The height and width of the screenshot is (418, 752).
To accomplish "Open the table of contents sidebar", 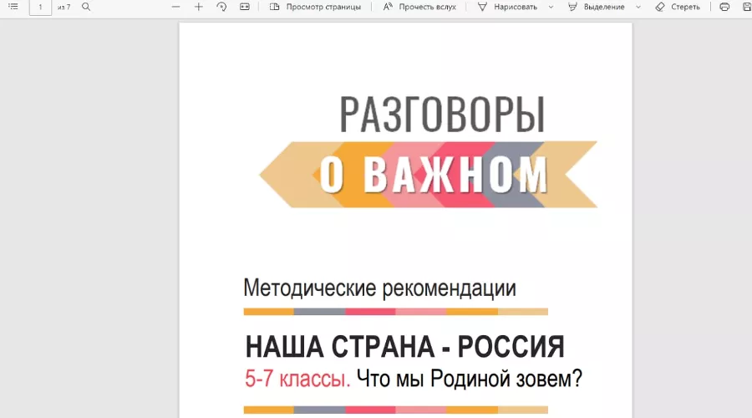I will (13, 7).
